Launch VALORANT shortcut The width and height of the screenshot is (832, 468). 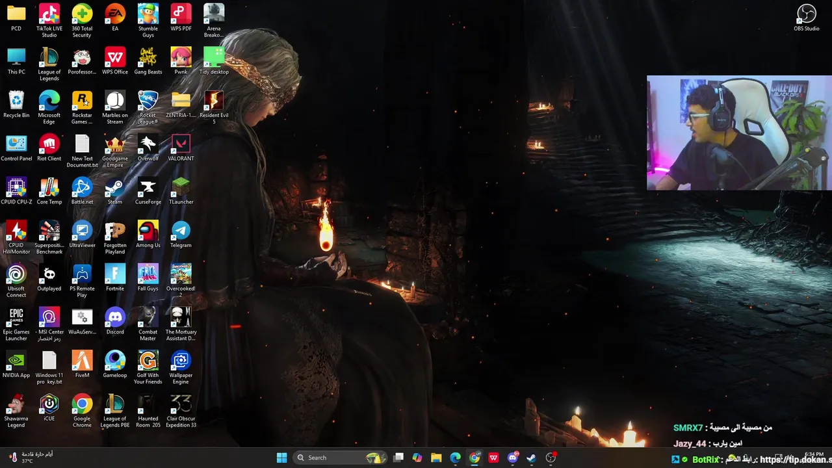[181, 148]
